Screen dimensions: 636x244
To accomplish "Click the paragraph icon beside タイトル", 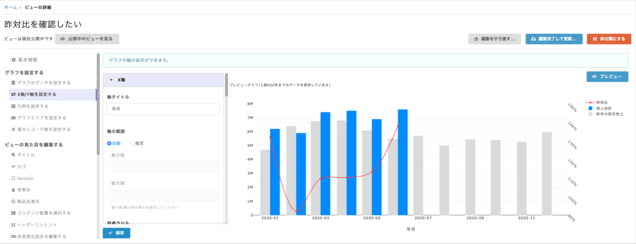I will (x=14, y=155).
